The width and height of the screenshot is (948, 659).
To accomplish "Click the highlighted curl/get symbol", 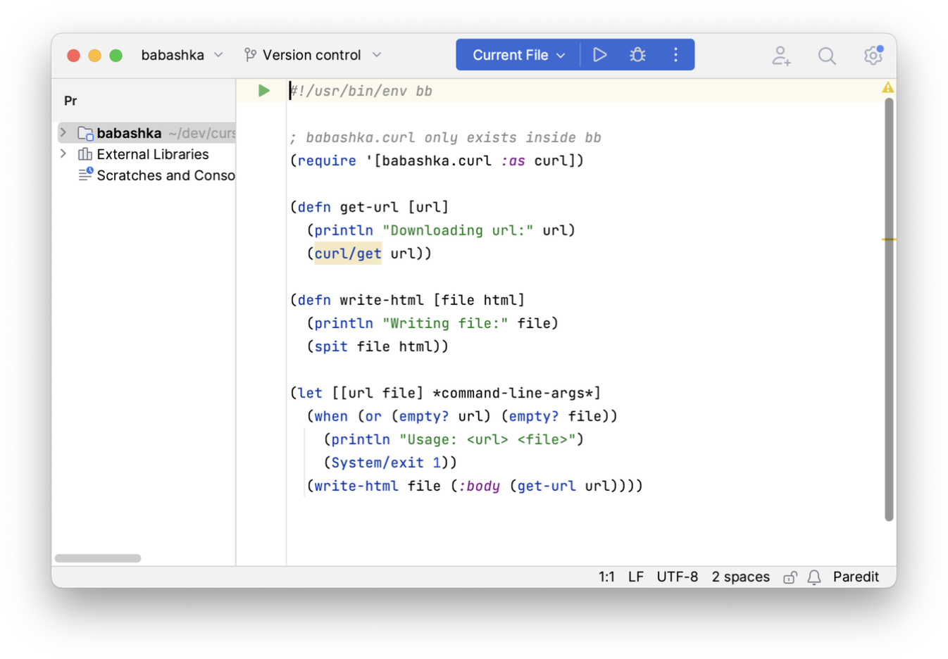I will coord(348,253).
